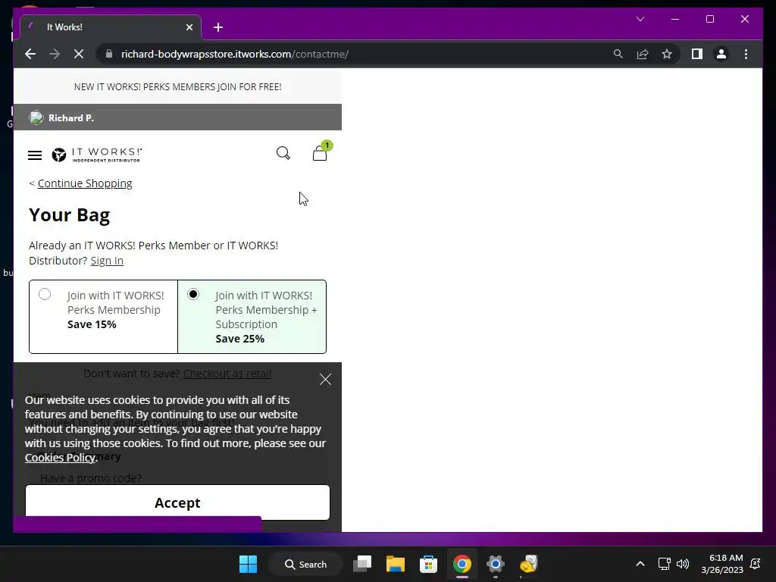Open Chrome tab search chevron
This screenshot has width=776, height=582.
pyautogui.click(x=640, y=19)
